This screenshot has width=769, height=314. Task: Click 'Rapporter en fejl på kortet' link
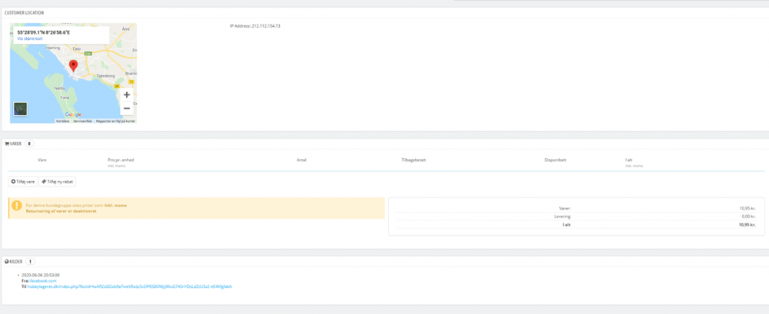(x=115, y=121)
